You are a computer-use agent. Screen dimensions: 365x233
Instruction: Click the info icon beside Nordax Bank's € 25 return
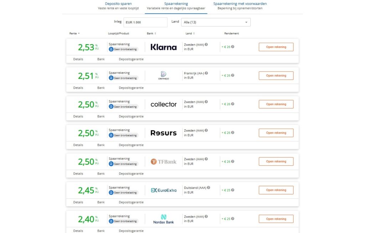[x=233, y=219]
